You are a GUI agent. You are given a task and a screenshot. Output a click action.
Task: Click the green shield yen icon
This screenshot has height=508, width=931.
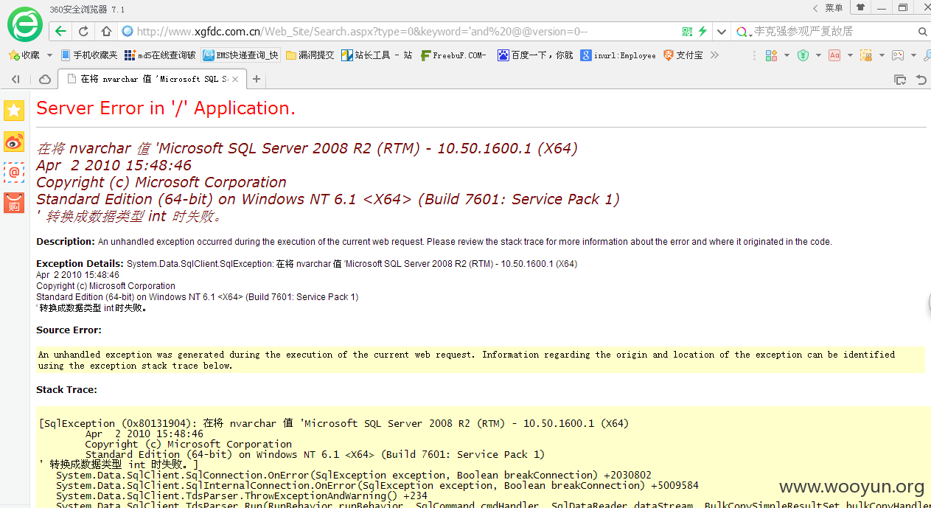[x=803, y=55]
